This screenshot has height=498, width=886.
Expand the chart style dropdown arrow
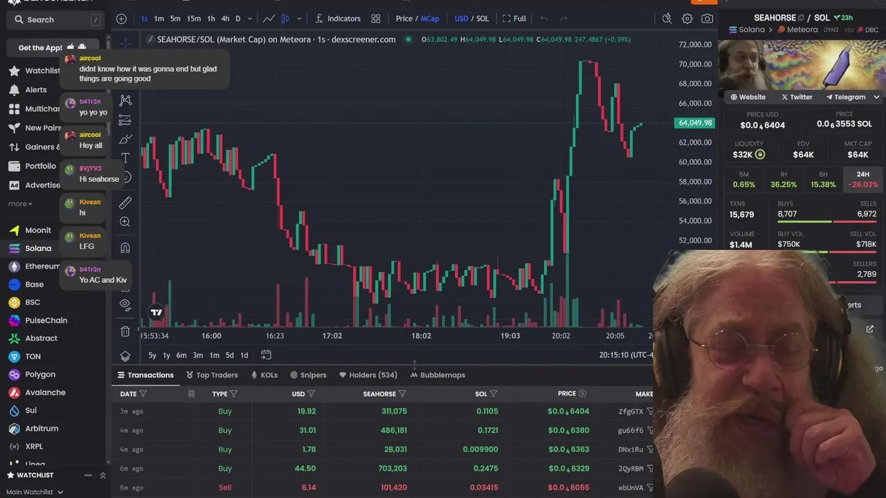pos(299,19)
